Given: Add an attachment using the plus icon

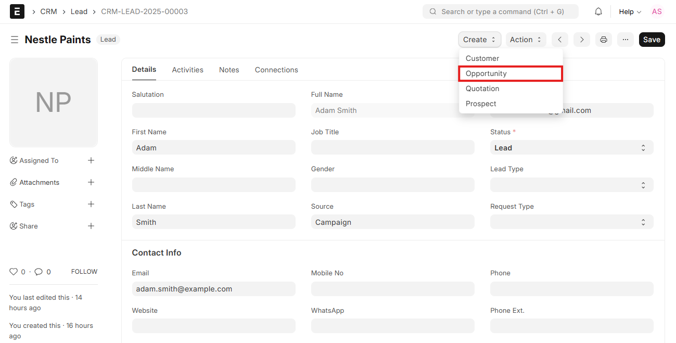Looking at the screenshot, I should [91, 182].
